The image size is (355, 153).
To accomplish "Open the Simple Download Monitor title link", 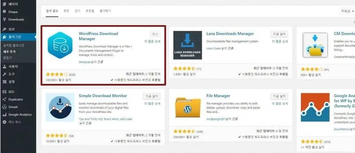I will pos(103,96).
